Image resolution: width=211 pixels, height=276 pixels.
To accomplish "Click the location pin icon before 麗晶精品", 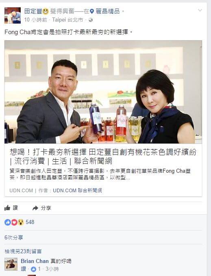I will [x=92, y=12].
